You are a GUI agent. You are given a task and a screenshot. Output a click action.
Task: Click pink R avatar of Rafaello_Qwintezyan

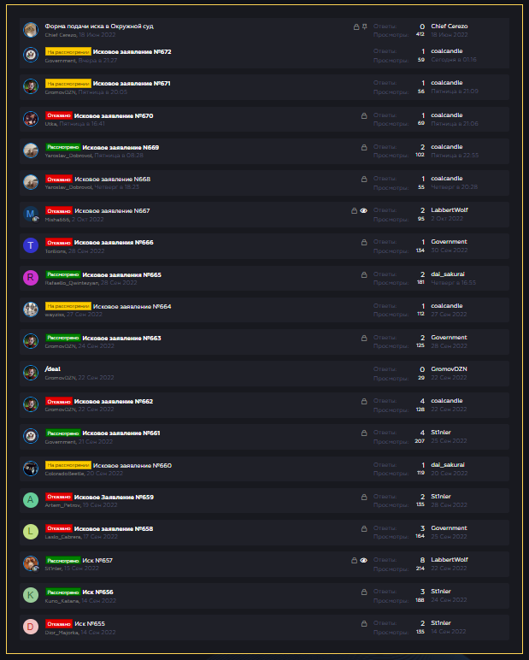click(x=31, y=277)
